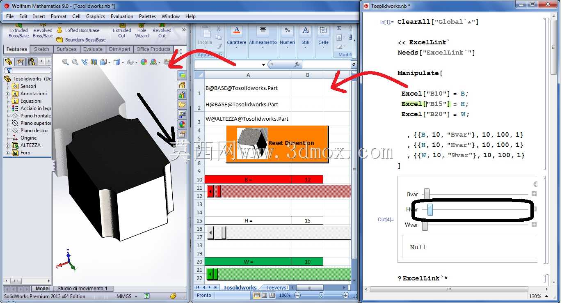Image resolution: width=562 pixels, height=303 pixels.
Task: Click Bvar slider thumb
Action: coord(427,194)
